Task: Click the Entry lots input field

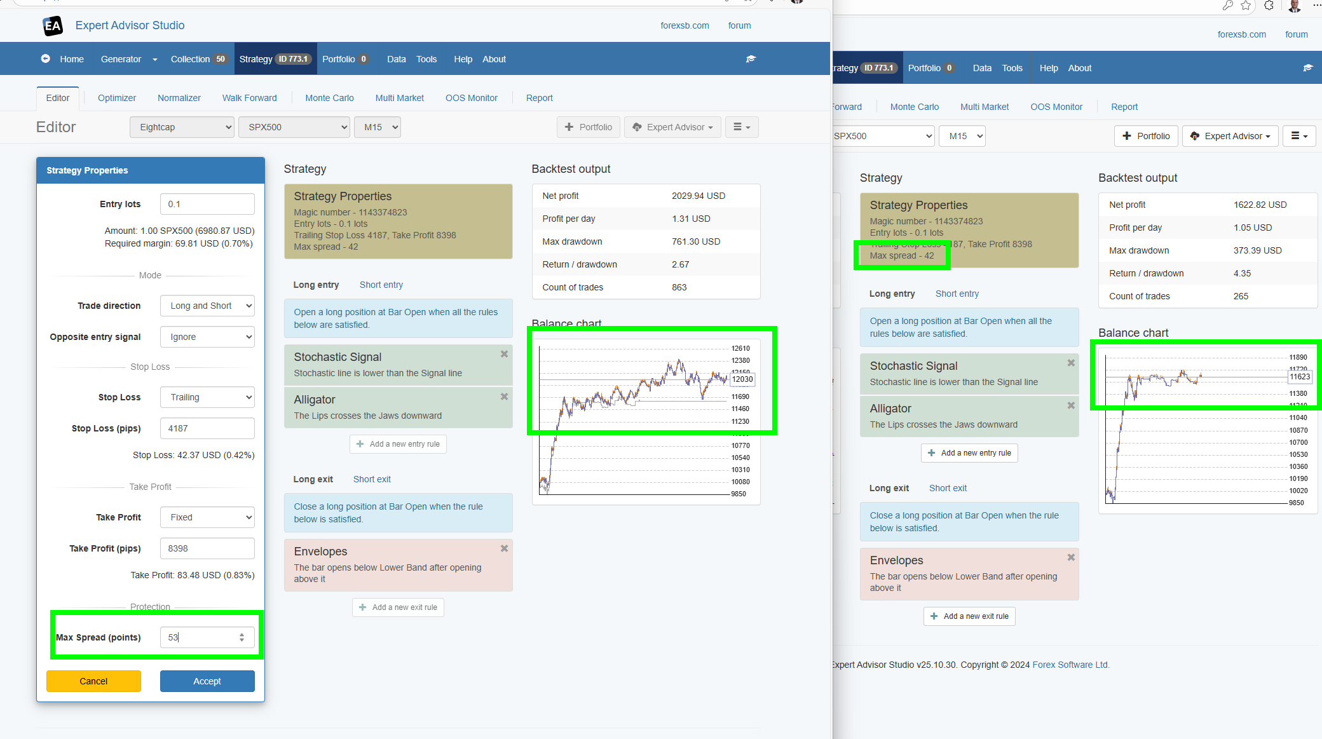Action: tap(207, 204)
